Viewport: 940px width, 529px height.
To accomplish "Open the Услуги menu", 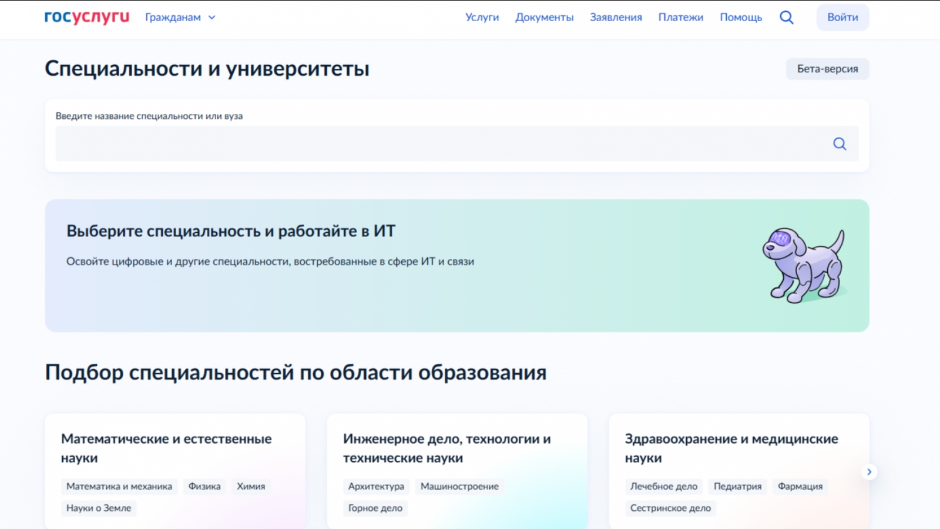I will pyautogui.click(x=482, y=18).
